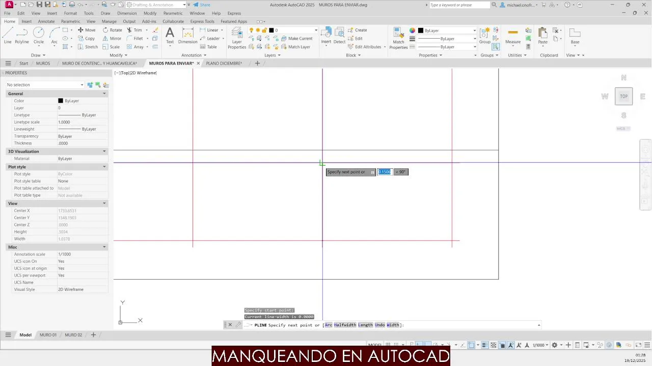Open the Dimension menu in menu bar
Viewport: 652px width, 366px height.
click(127, 13)
